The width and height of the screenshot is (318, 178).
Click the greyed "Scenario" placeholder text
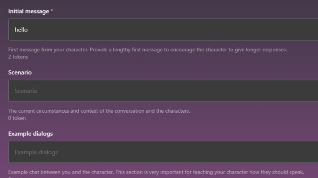(26, 91)
